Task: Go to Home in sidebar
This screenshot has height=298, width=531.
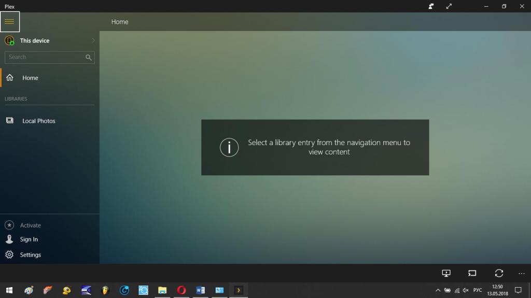Action: (50, 78)
